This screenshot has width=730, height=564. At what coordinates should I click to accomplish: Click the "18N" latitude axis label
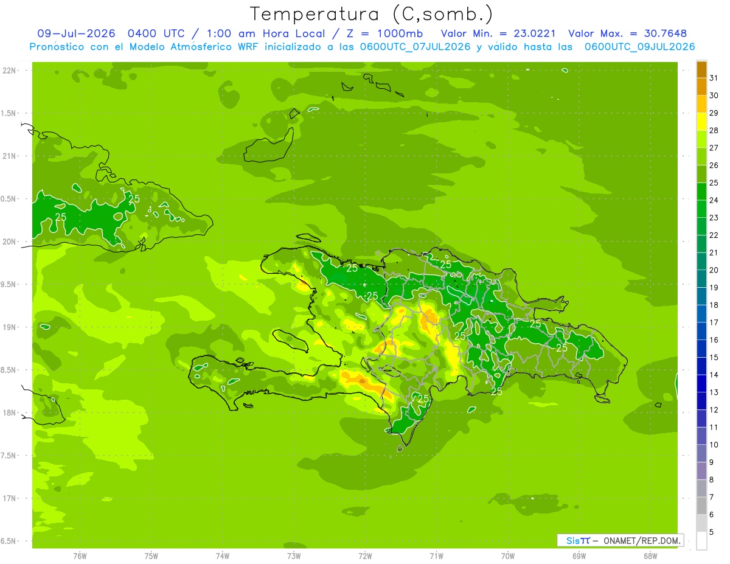point(10,413)
